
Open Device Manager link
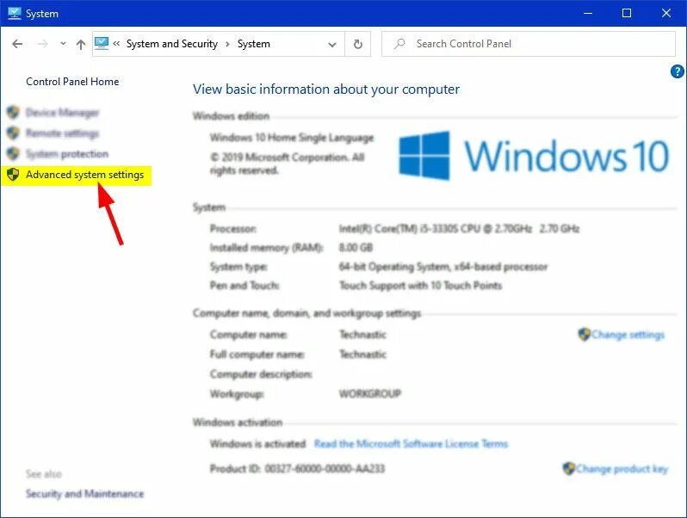click(x=62, y=113)
